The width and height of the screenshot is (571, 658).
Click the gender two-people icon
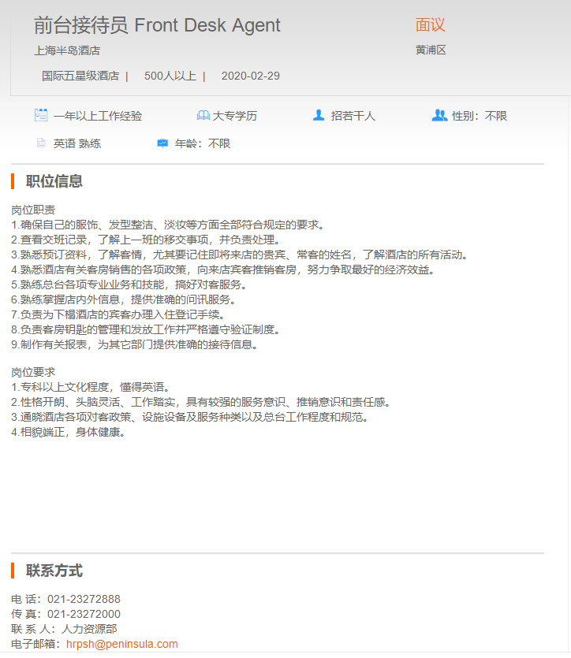coord(439,115)
